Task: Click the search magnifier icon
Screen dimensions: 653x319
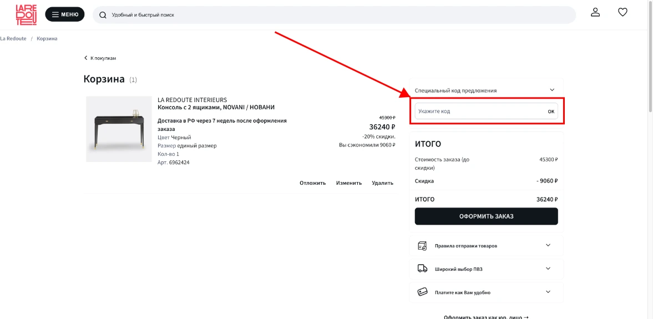Action: [103, 15]
